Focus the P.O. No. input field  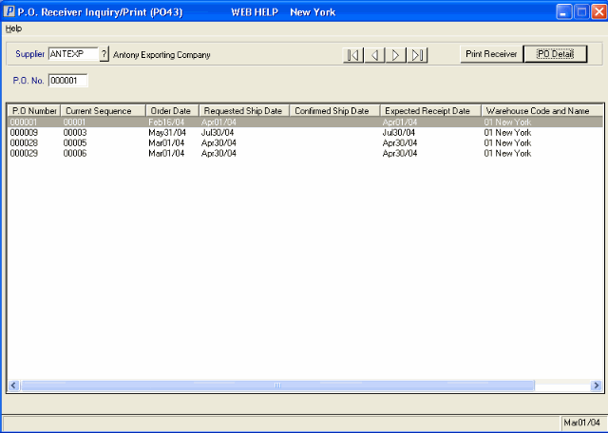pos(68,81)
